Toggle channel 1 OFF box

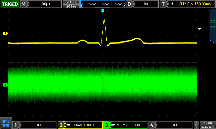38,125
